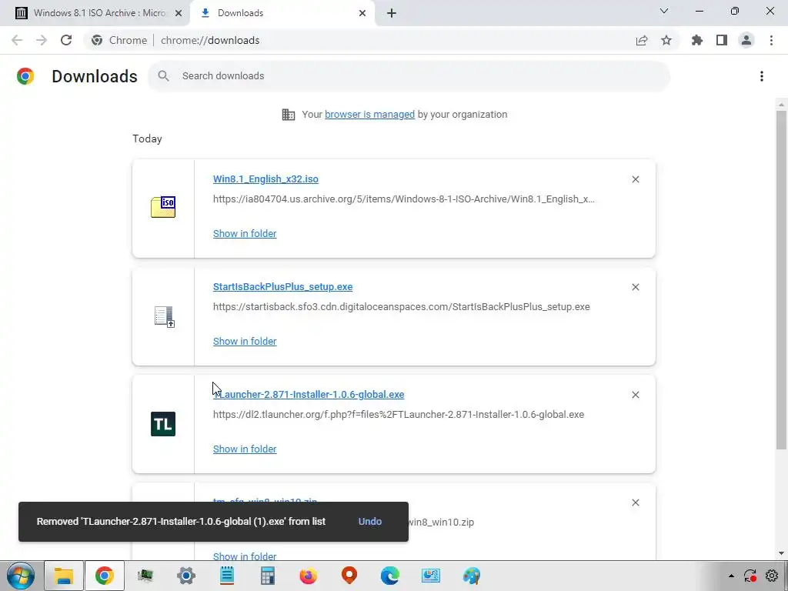Click the Search downloads field
Screen dimensions: 788x591
409,76
